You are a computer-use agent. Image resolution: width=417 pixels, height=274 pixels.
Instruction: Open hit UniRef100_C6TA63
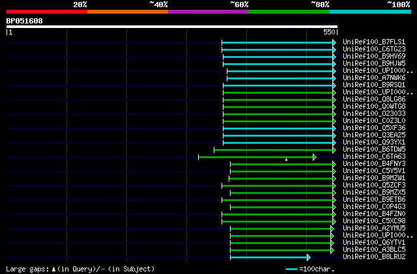point(374,157)
